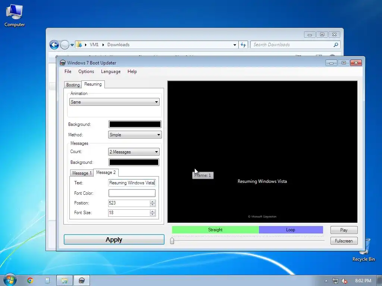Click the muted volume tray icon
The image size is (382, 286).
tap(344, 281)
